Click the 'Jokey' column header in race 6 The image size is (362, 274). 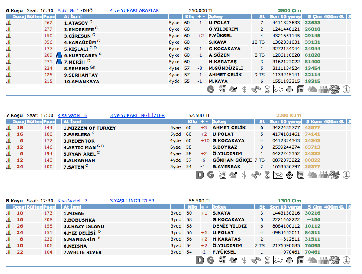(220, 16)
